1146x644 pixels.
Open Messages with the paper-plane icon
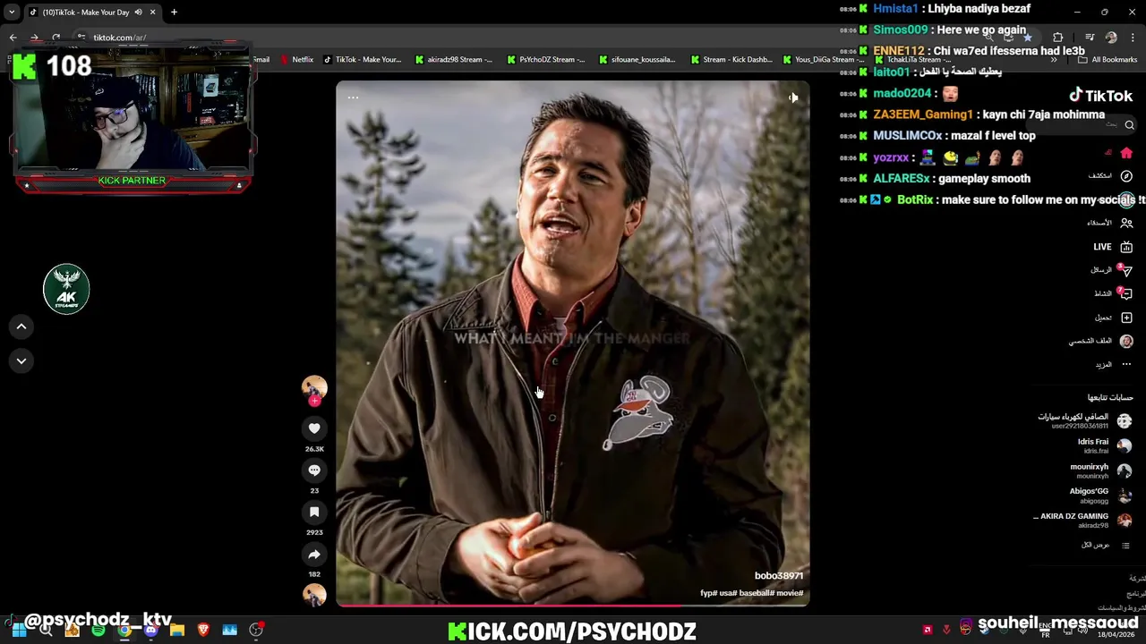click(x=1126, y=270)
